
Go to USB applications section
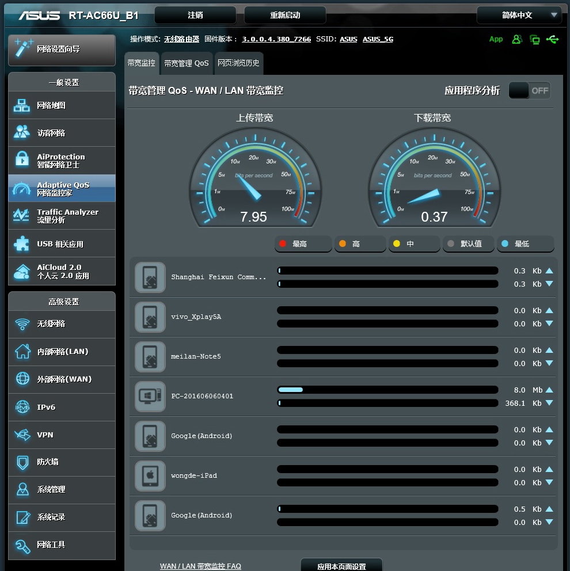[x=62, y=244]
